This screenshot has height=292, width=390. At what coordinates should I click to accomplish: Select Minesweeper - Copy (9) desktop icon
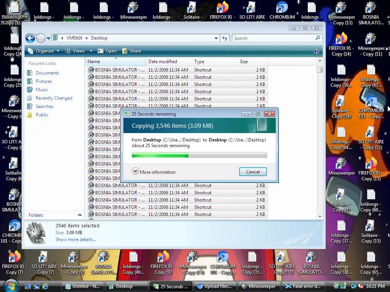coord(74,263)
